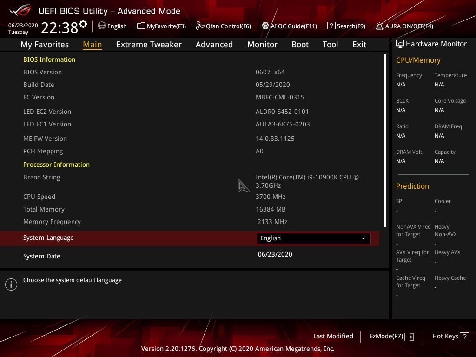Open the Extreme Tweaker tab
Image resolution: width=476 pixels, height=357 pixels.
pos(149,45)
